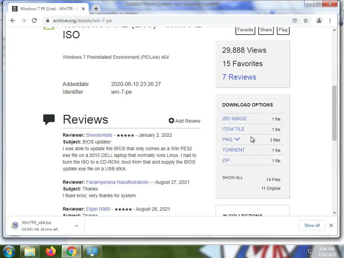344x258 pixels.
Task: Click the Favorite button
Action: pyautogui.click(x=245, y=30)
